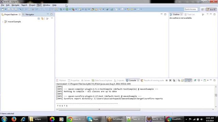The width and height of the screenshot is (218, 122).
Task: Switch to the Task List tab
Action: pyautogui.click(x=189, y=14)
